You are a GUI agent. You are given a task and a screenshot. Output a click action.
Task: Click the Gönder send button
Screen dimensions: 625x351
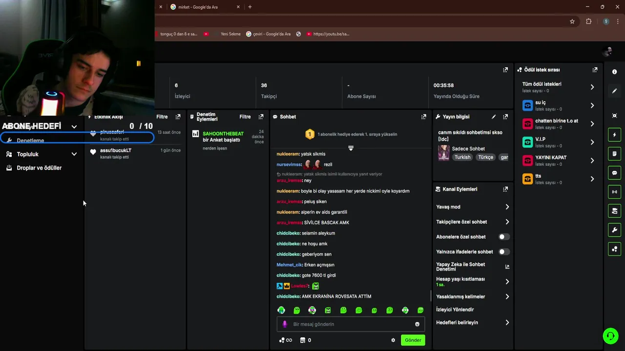pos(413,340)
